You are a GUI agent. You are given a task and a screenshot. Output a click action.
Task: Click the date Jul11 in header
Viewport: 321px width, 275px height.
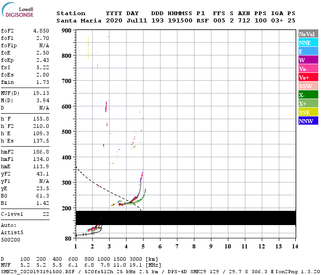(x=137, y=21)
